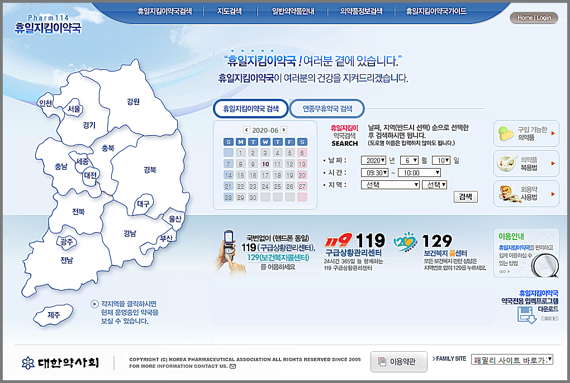570x383 pixels.
Task: Select 대구 on the map
Action: pos(143,204)
